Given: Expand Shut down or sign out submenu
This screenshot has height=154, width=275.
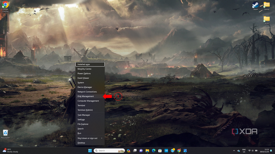Looking at the screenshot, I should 90,138.
